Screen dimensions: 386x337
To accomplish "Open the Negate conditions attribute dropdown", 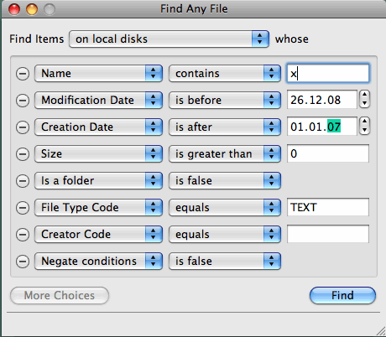I will (x=98, y=261).
